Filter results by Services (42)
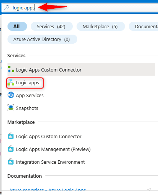The width and height of the screenshot is (158, 195). point(52,26)
